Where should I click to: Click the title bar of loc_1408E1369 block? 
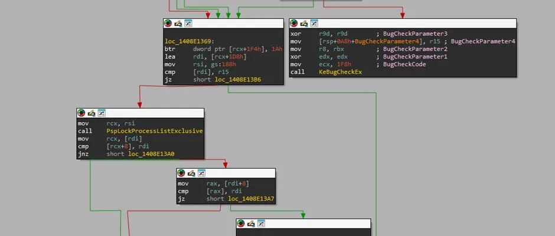point(223,24)
